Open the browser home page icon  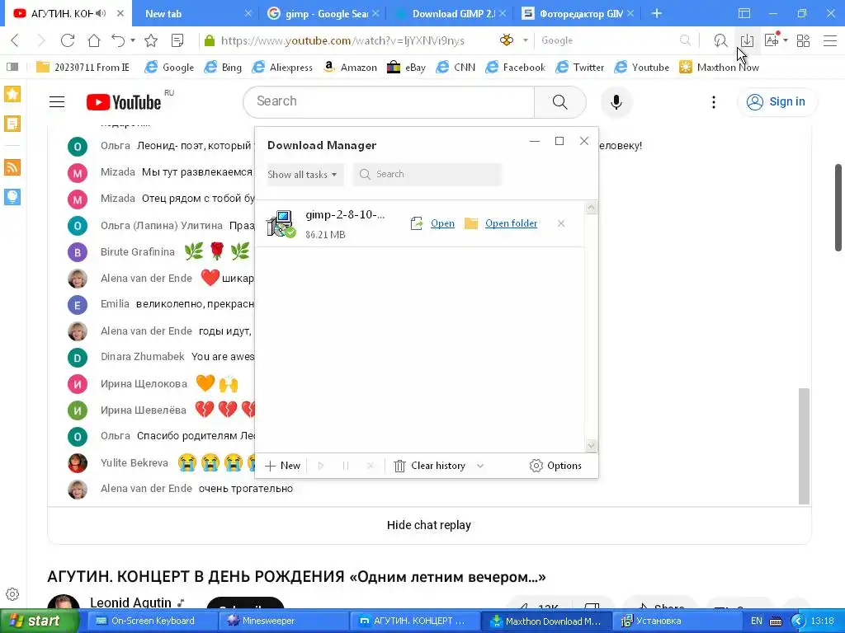click(94, 40)
